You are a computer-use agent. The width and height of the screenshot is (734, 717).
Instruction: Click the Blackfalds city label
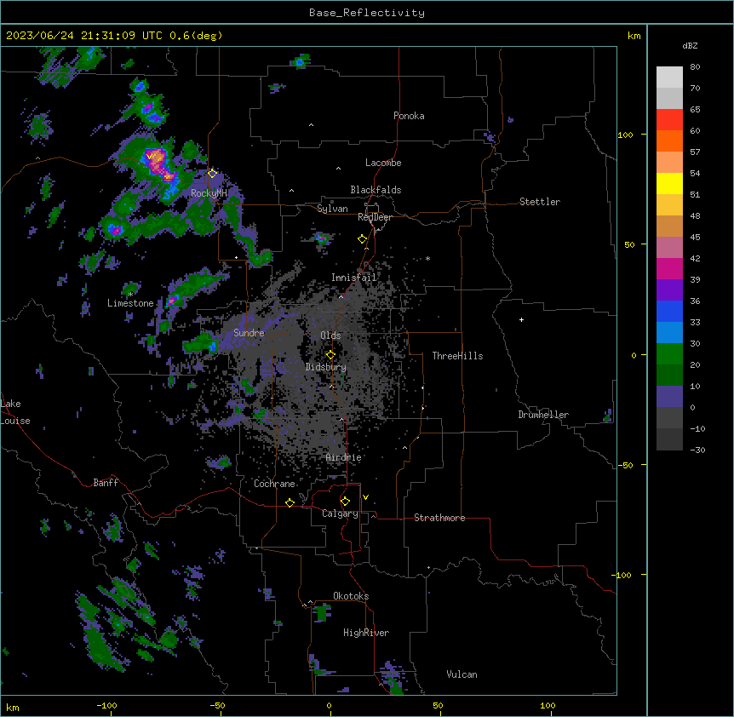click(376, 190)
